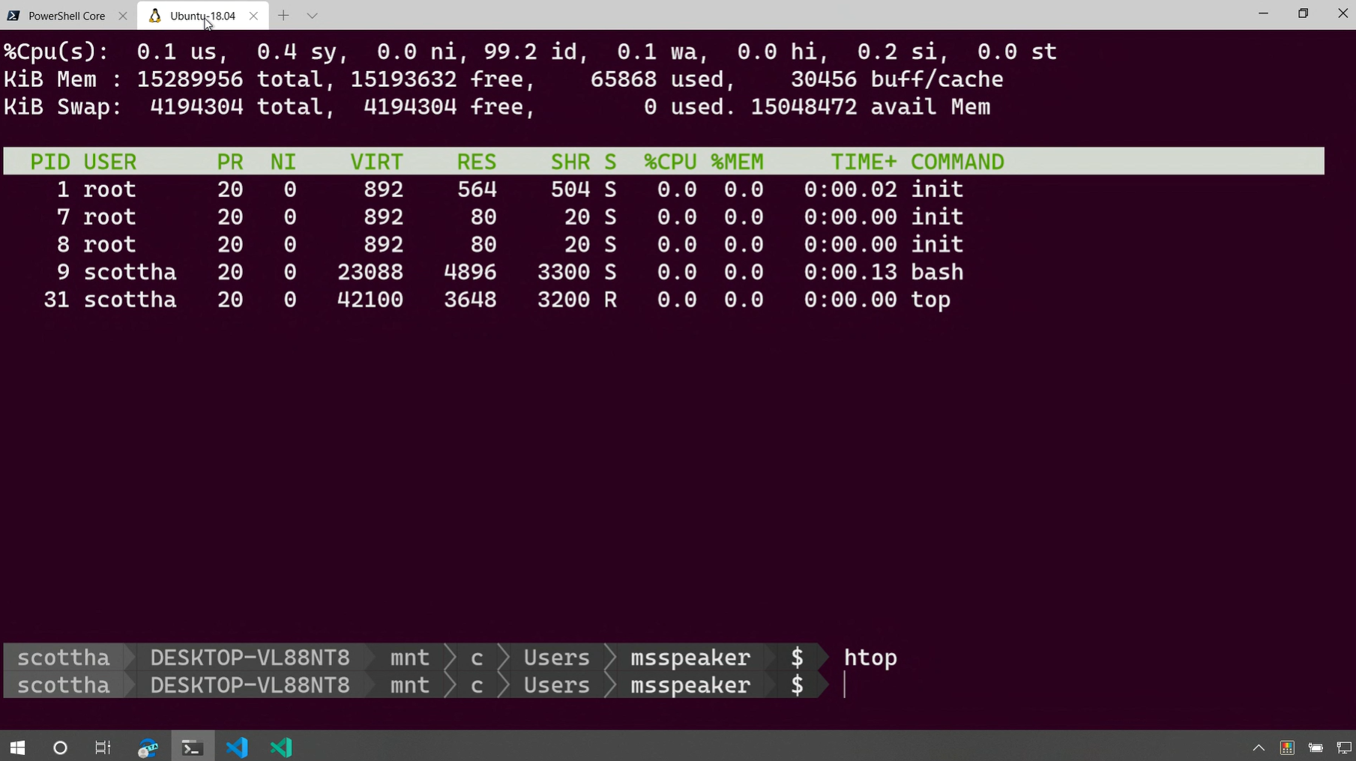Open the battery status tray icon
The width and height of the screenshot is (1356, 761).
(1316, 748)
